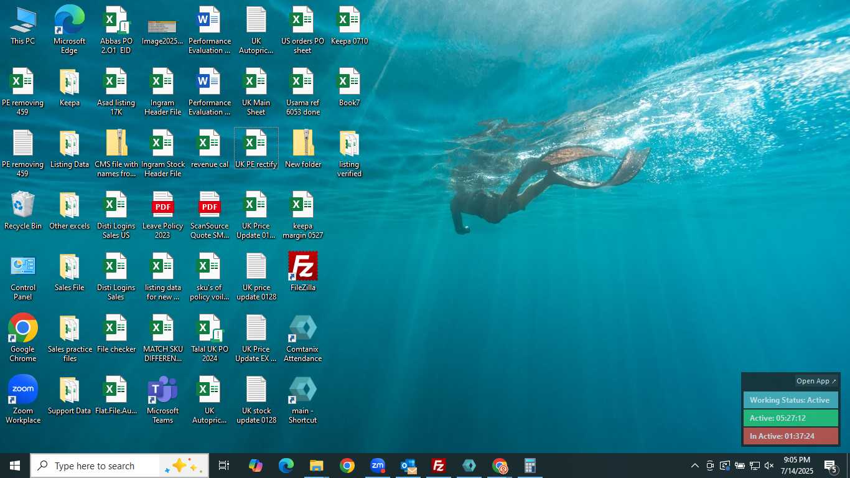The image size is (850, 478).
Task: Open This PC desktop icon
Action: 23,26
